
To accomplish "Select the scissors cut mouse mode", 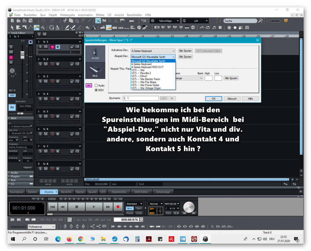I will (x=43, y=28).
